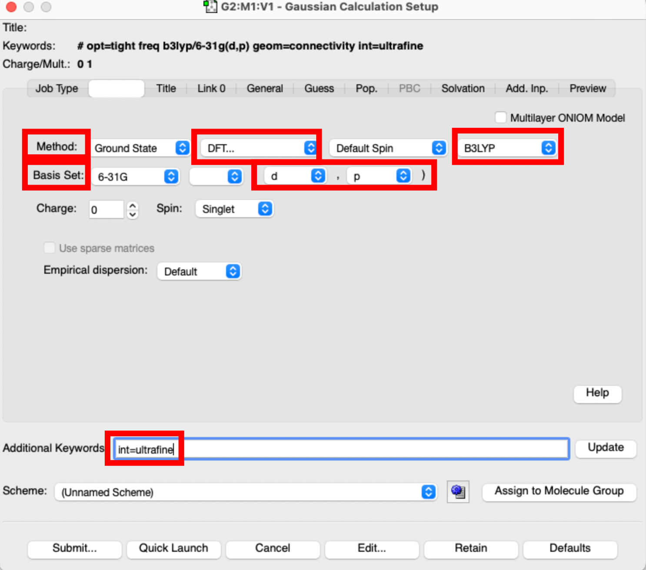Switch to the Guess tab
The height and width of the screenshot is (570, 646).
(319, 88)
